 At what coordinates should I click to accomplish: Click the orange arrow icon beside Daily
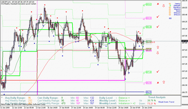click(x=170, y=11)
